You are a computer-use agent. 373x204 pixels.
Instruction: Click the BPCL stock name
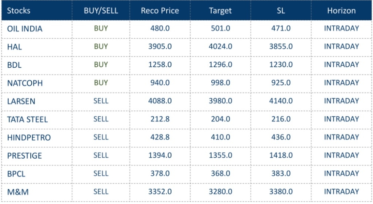click(x=16, y=174)
